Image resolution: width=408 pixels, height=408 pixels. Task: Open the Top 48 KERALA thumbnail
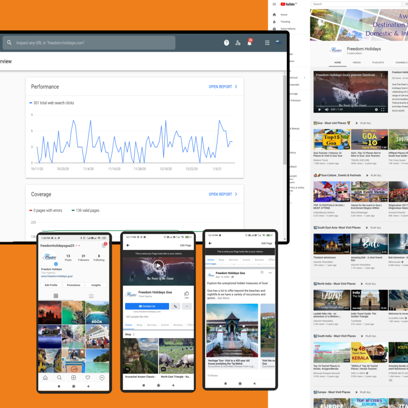369,352
